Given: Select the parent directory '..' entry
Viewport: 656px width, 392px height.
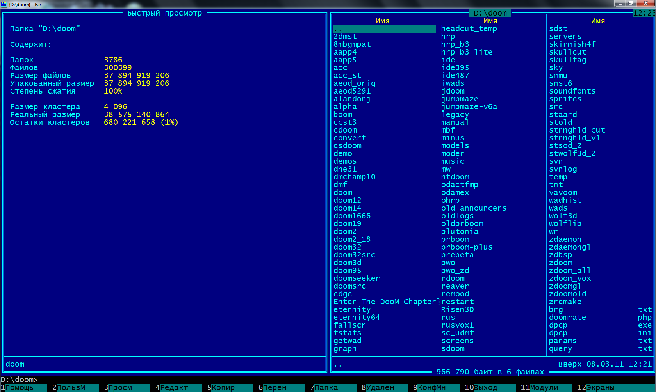Looking at the screenshot, I should coord(384,29).
